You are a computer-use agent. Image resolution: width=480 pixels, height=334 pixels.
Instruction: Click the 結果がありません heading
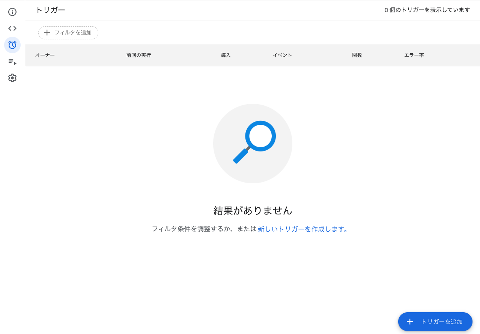click(x=253, y=211)
